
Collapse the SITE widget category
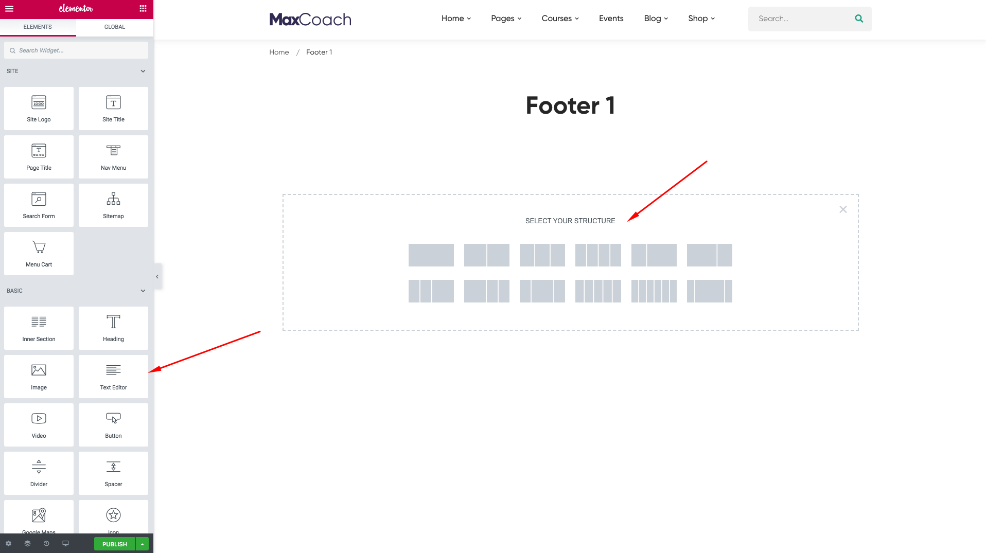point(143,71)
